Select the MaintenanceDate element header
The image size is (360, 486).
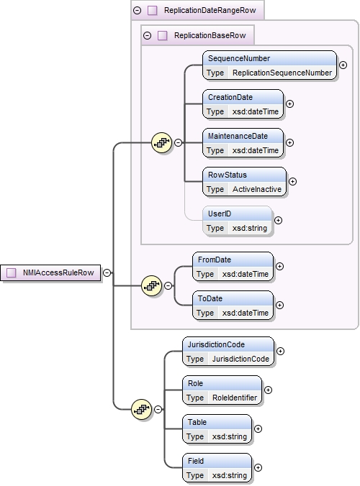[x=243, y=136]
